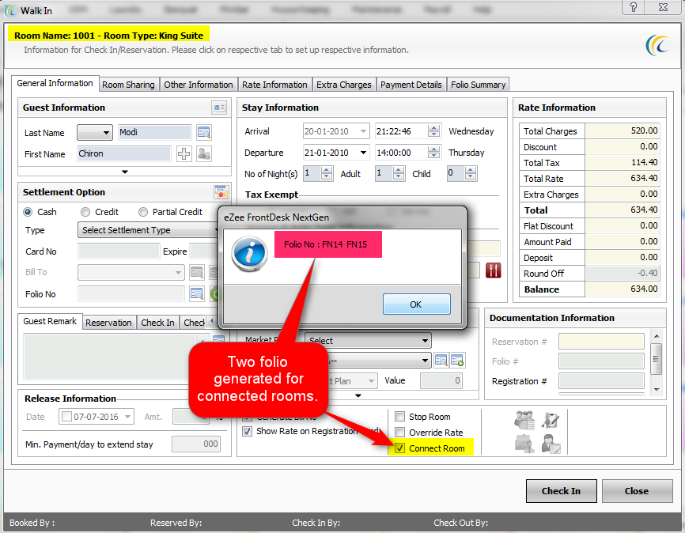Click OK in the eZee FrontDesk dialog
The image size is (685, 533).
click(416, 304)
